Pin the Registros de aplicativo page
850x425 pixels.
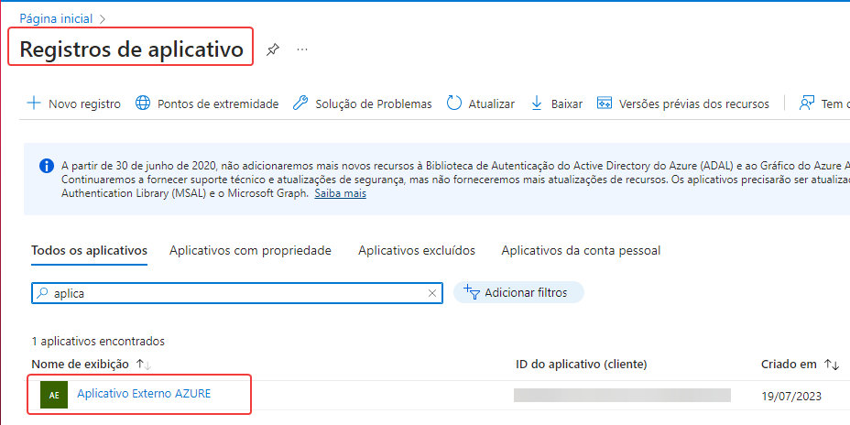(x=273, y=49)
